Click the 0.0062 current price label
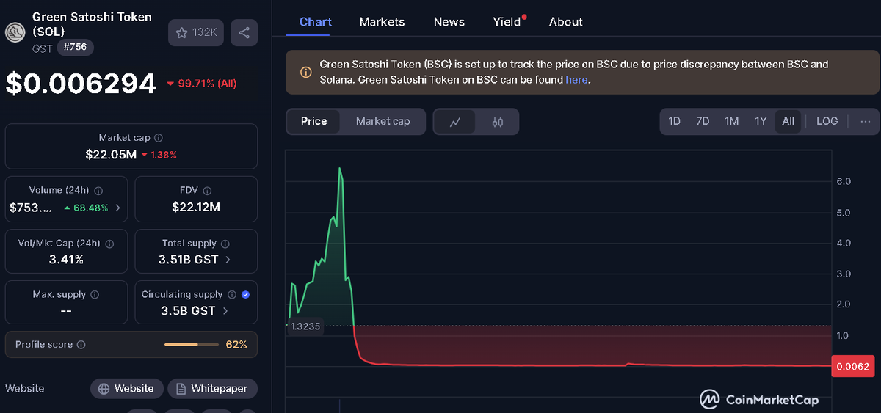881x413 pixels. (852, 366)
